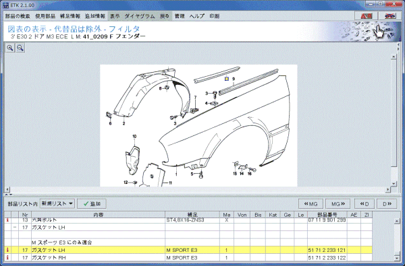The width and height of the screenshot is (405, 266).
Task: Click the Von column header
Action: tap(242, 215)
